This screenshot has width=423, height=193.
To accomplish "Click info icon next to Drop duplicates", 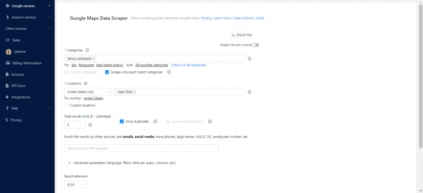I will click(155, 122).
